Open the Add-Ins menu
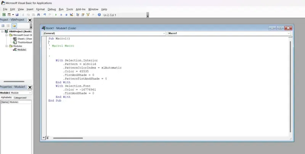 (x=80, y=9)
